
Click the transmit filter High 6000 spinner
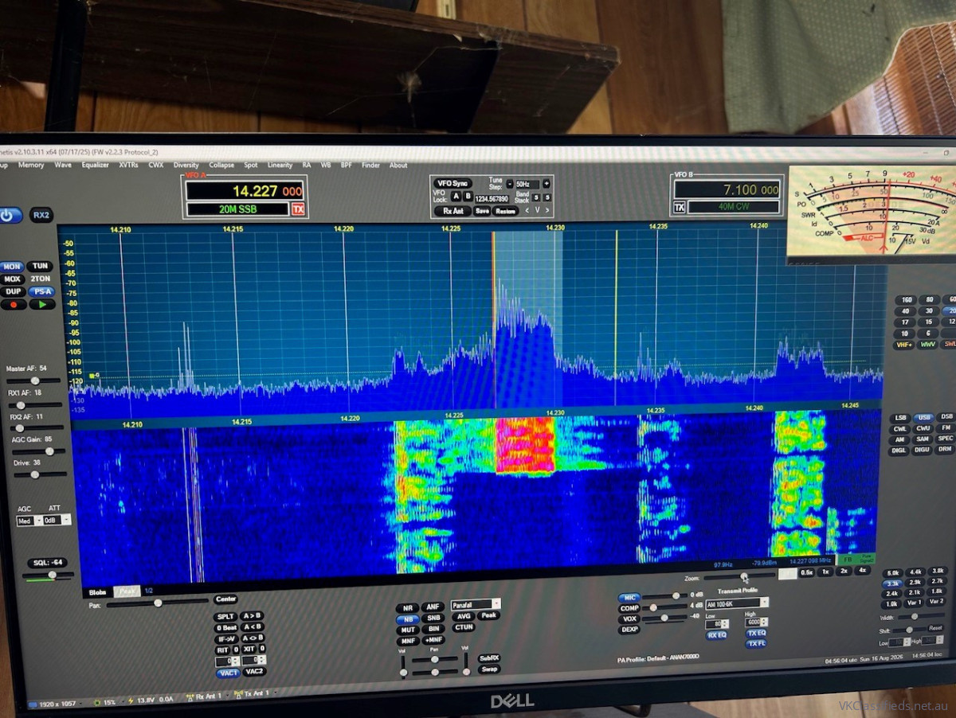pyautogui.click(x=756, y=622)
